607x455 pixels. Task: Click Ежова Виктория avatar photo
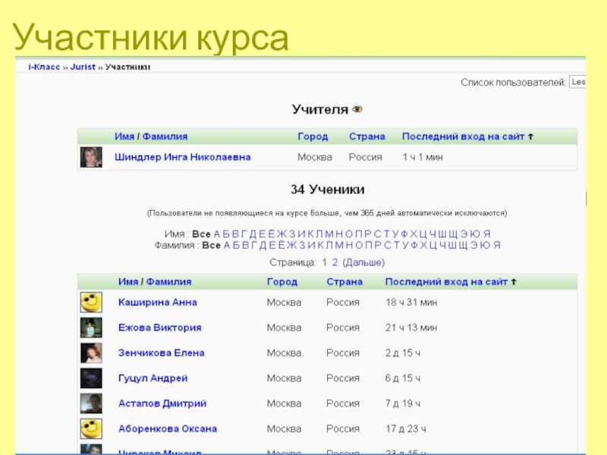[x=91, y=328]
